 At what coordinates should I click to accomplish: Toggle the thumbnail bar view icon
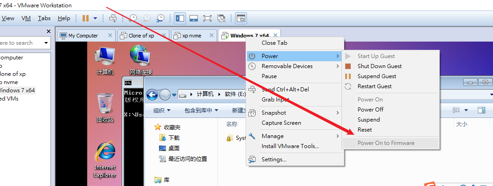pos(193,18)
